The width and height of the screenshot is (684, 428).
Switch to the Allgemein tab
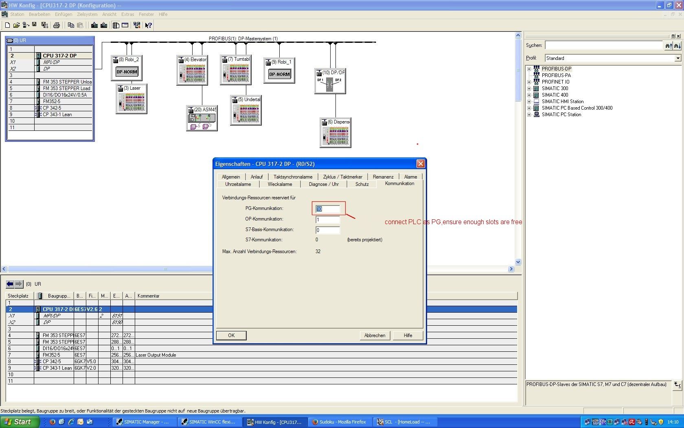coord(231,177)
